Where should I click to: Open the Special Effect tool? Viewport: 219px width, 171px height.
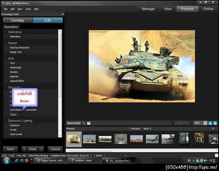17,81
